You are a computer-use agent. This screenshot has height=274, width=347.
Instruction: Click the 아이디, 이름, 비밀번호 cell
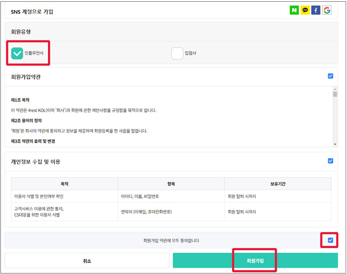click(171, 196)
